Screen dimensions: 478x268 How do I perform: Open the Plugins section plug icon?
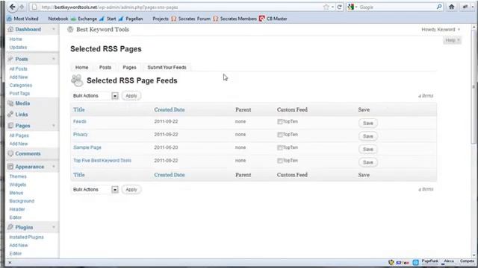coord(10,227)
